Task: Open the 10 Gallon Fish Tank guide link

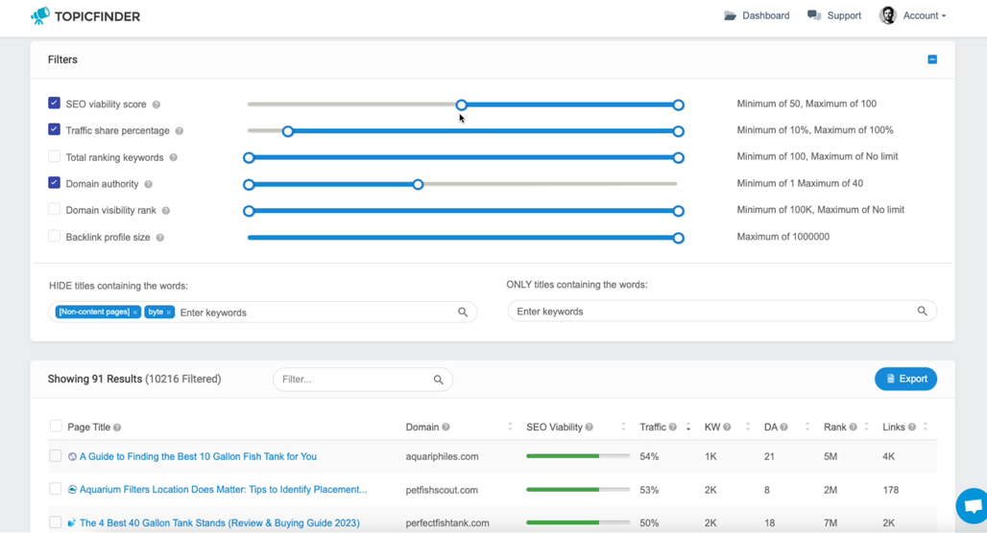Action: pyautogui.click(x=198, y=456)
